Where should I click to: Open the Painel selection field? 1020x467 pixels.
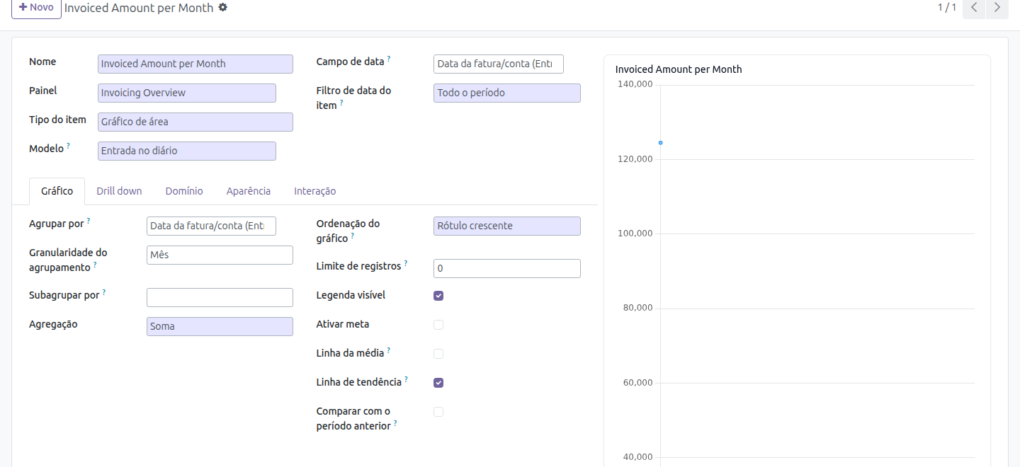(187, 93)
